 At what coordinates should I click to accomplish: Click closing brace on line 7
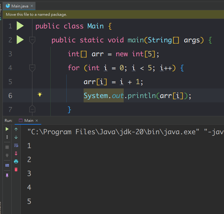69,110
